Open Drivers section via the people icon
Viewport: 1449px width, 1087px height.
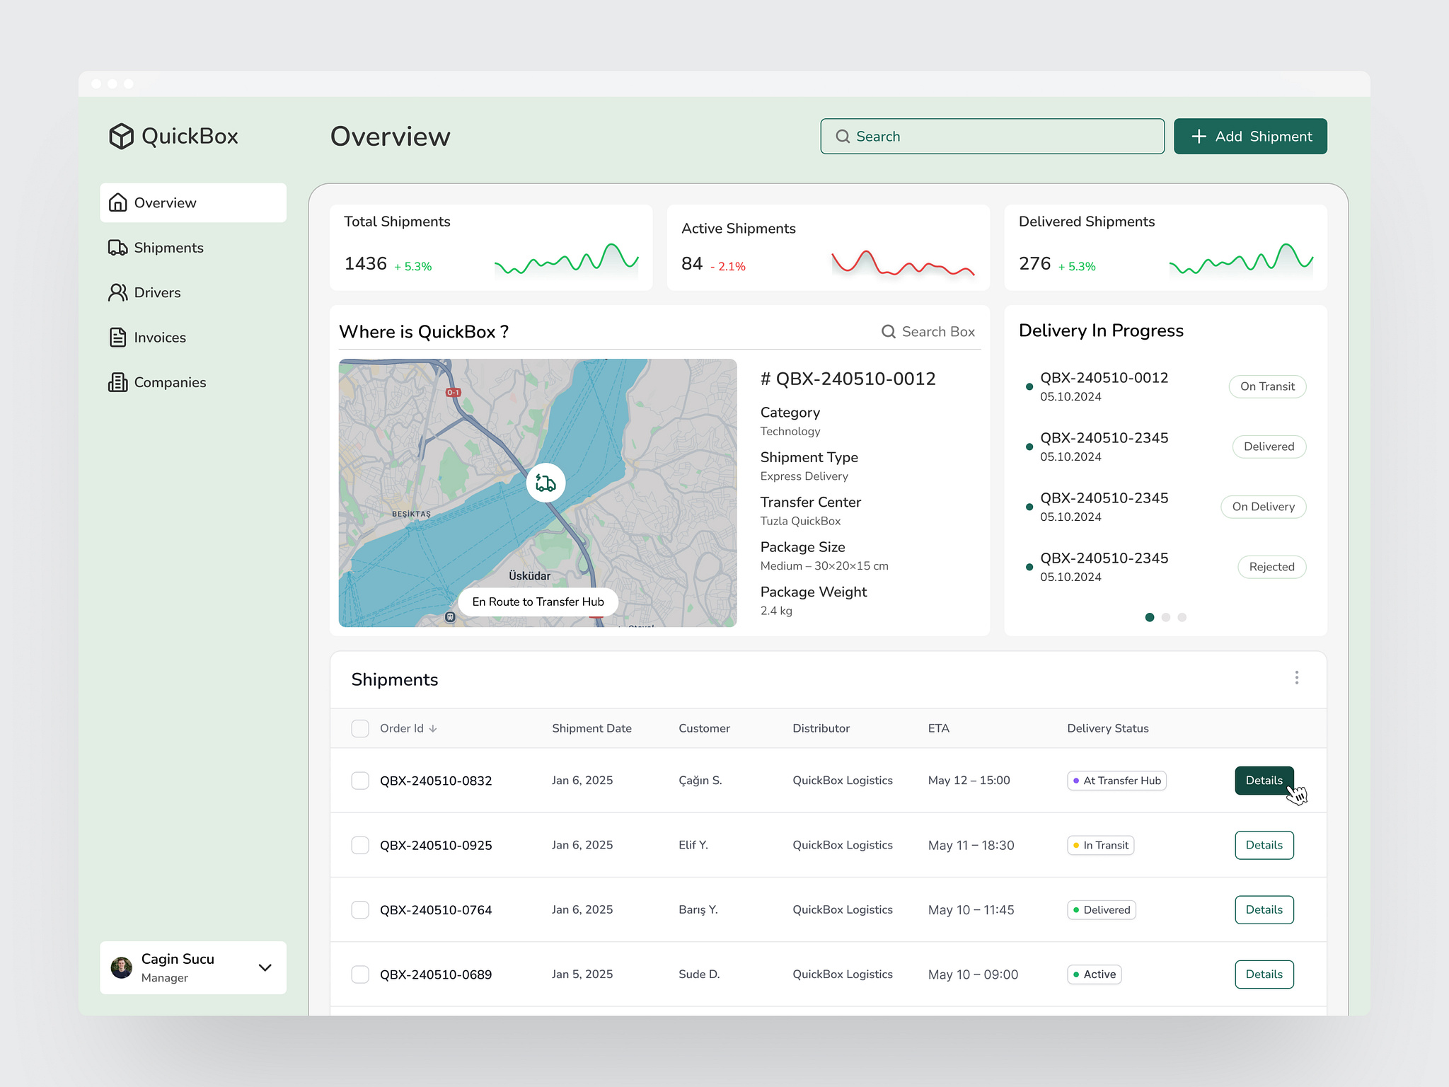click(x=117, y=292)
